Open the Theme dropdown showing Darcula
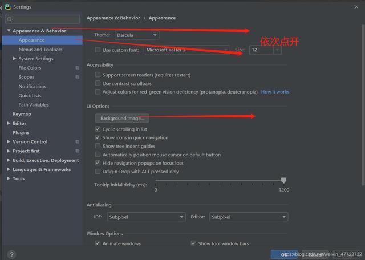 click(x=136, y=35)
